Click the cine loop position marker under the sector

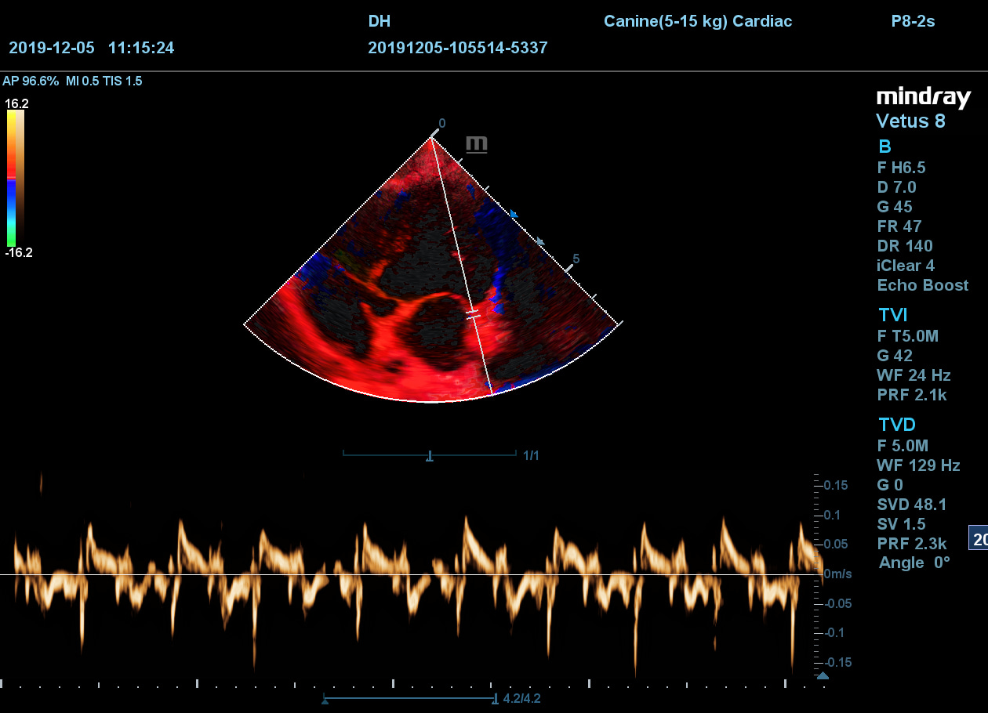pyautogui.click(x=430, y=456)
